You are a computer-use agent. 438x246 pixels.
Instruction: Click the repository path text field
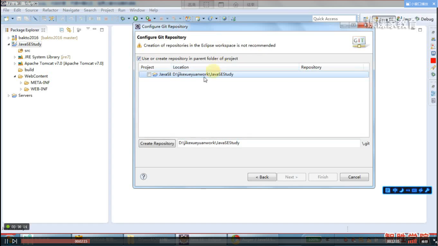tap(269, 143)
